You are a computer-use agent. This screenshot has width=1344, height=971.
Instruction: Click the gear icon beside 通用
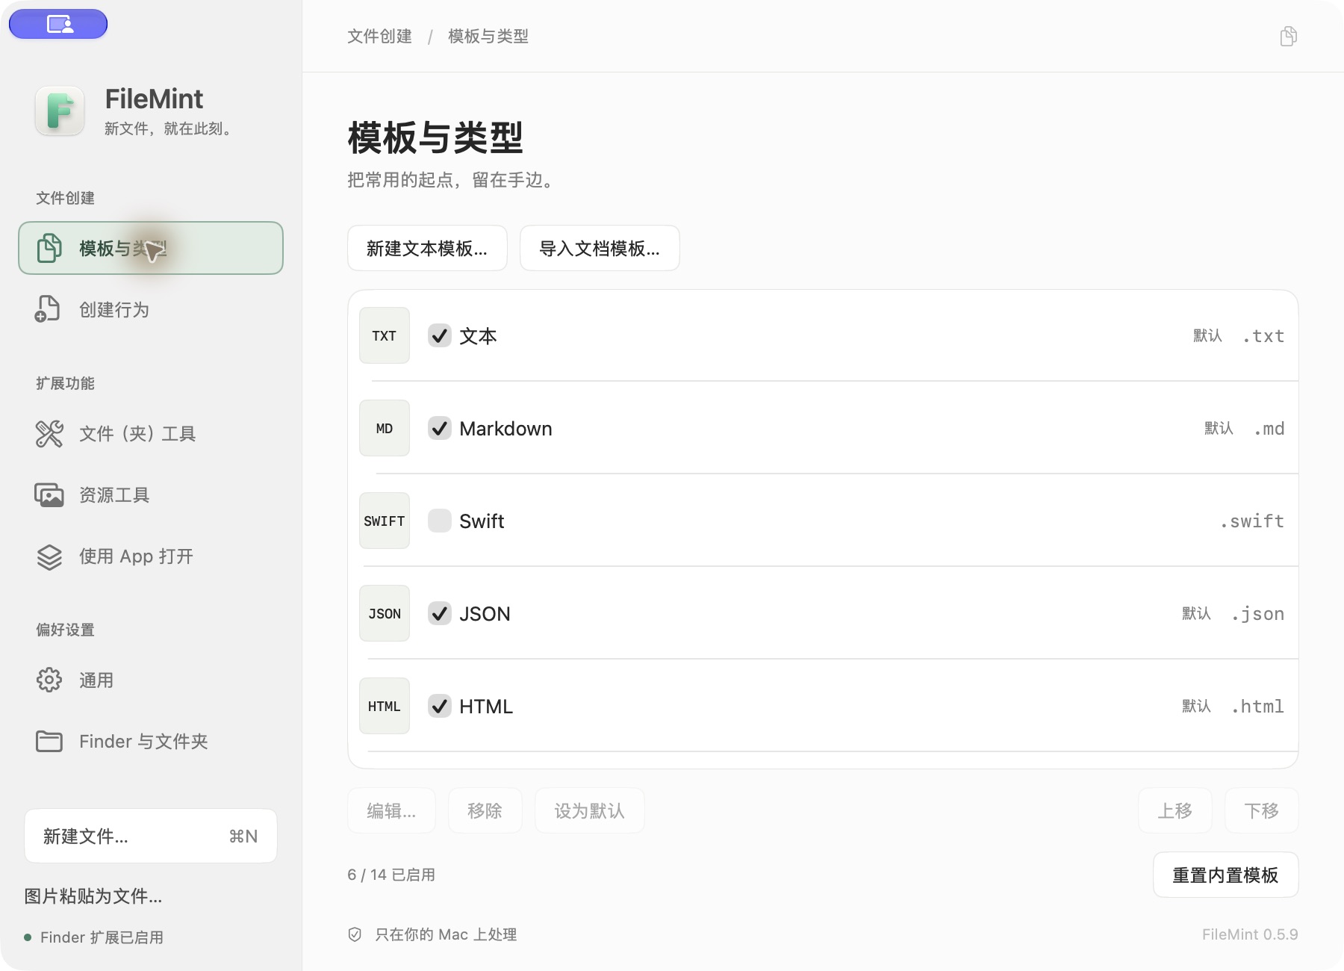(49, 680)
